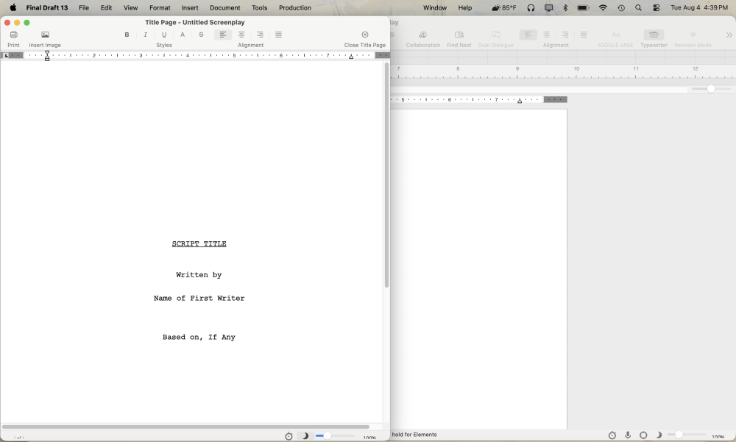Screen dimensions: 736x442
Task: Click the tOGGLE cASE toolbar icon
Action: (x=615, y=35)
